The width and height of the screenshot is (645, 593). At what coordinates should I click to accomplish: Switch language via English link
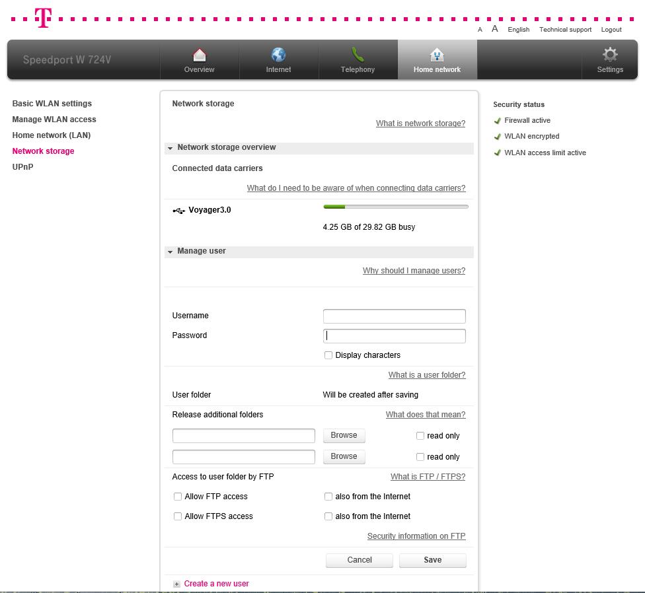click(x=518, y=30)
